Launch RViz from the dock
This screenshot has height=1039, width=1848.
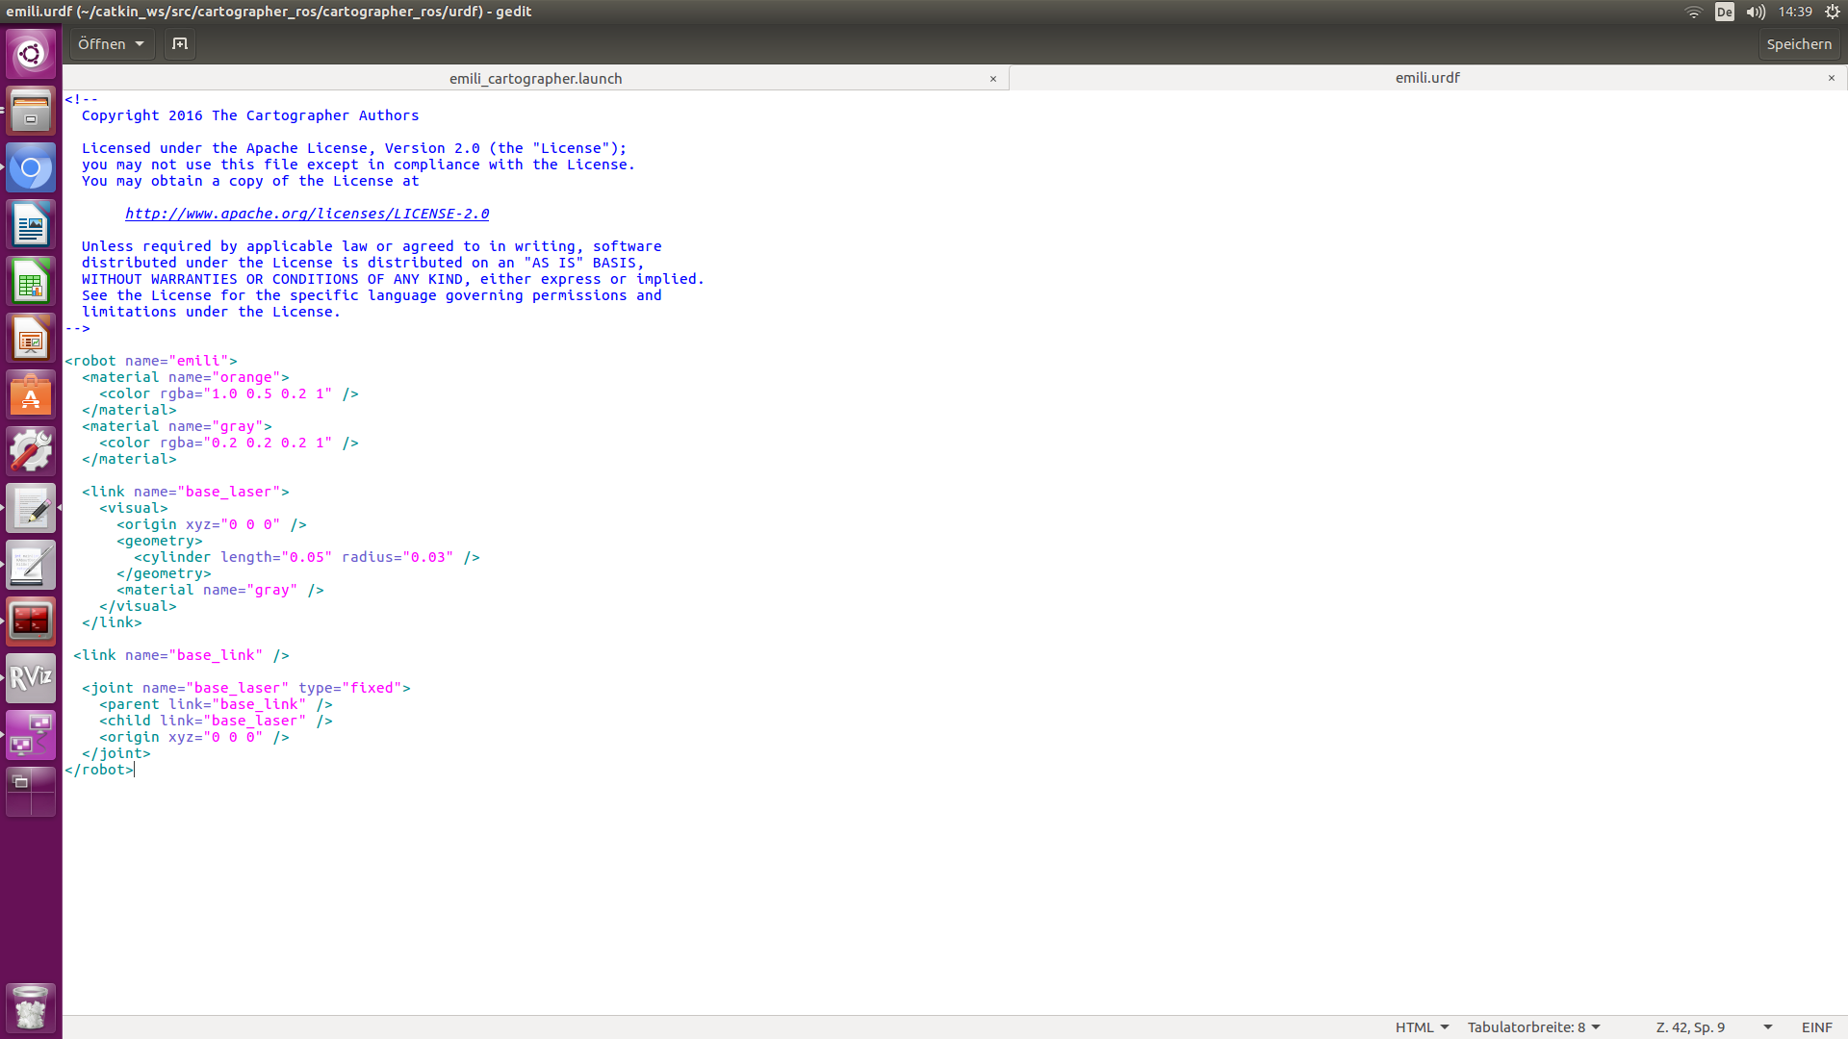pyautogui.click(x=31, y=678)
